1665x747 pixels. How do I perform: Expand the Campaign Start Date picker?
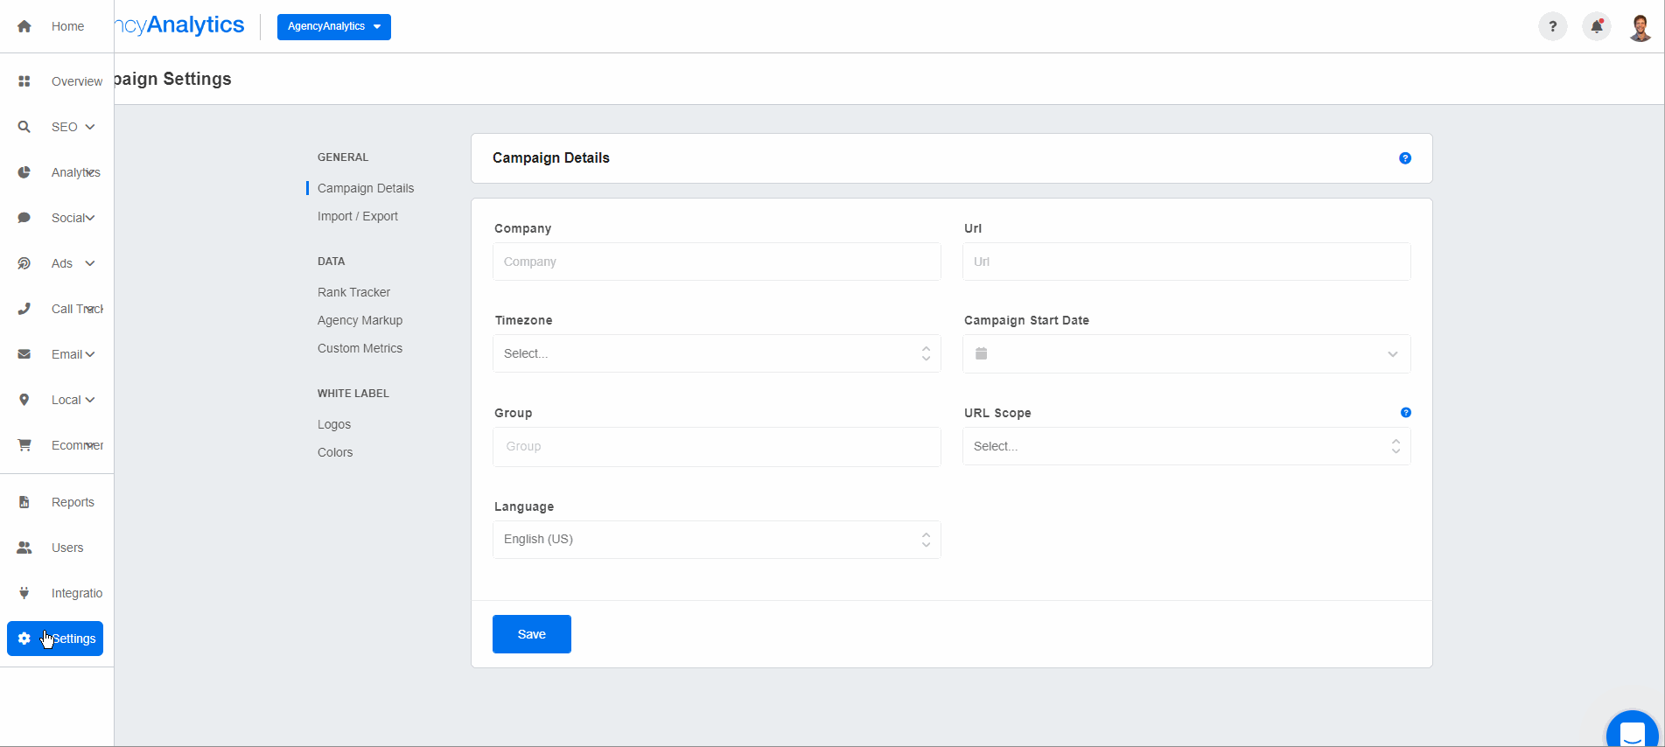(1186, 353)
